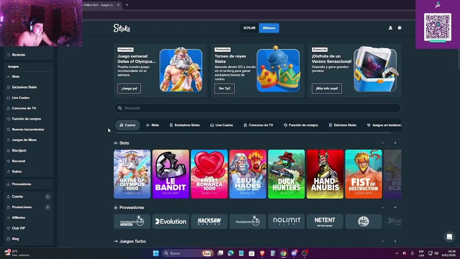Click previous arrow in Slots row

[383, 143]
